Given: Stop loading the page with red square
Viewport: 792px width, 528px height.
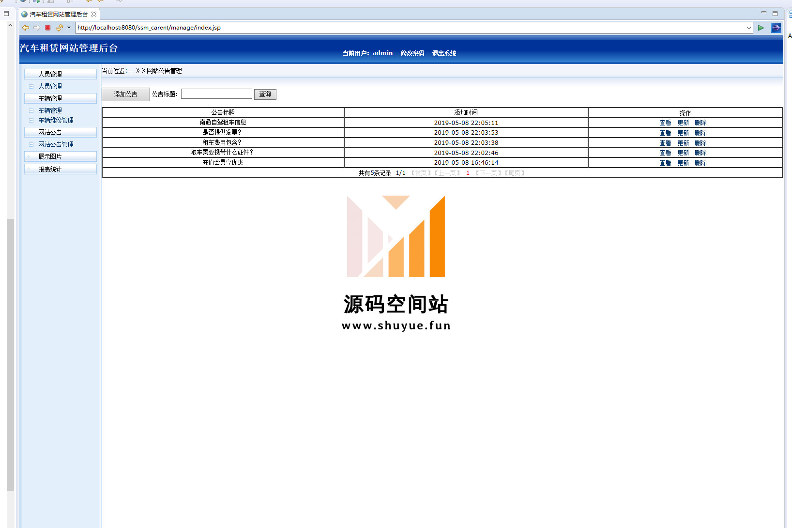Looking at the screenshot, I should pyautogui.click(x=48, y=28).
